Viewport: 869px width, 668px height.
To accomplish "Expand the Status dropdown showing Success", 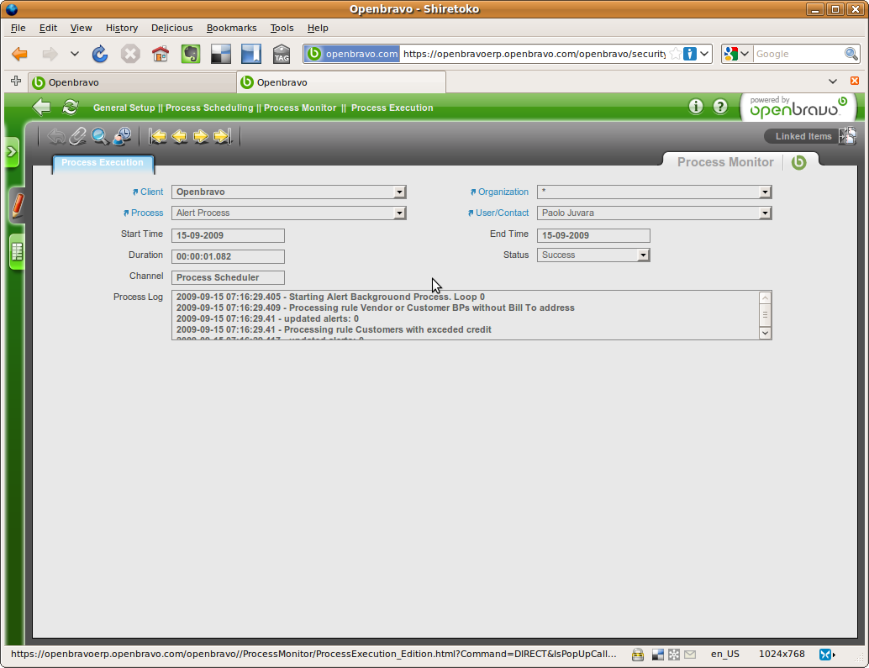I will coord(643,255).
